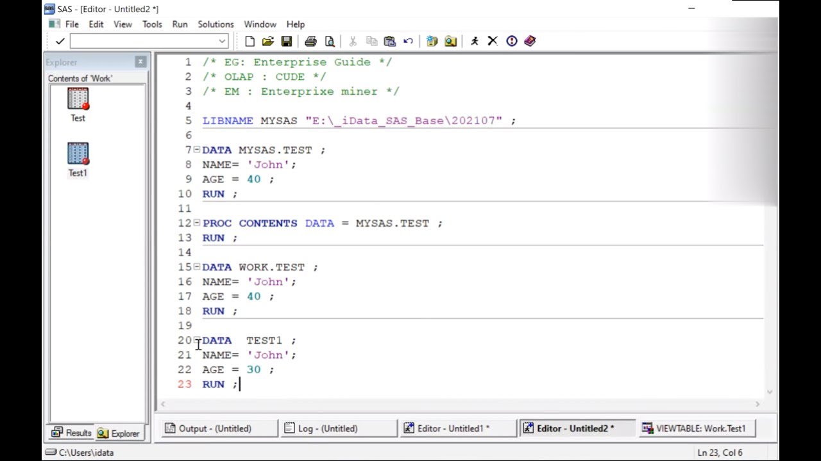Image resolution: width=821 pixels, height=461 pixels.
Task: Open the command box dropdown arrow
Action: coord(222,41)
